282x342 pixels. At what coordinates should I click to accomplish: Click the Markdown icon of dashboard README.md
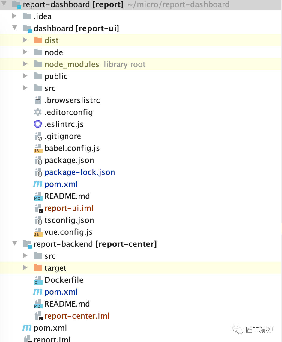(x=38, y=196)
